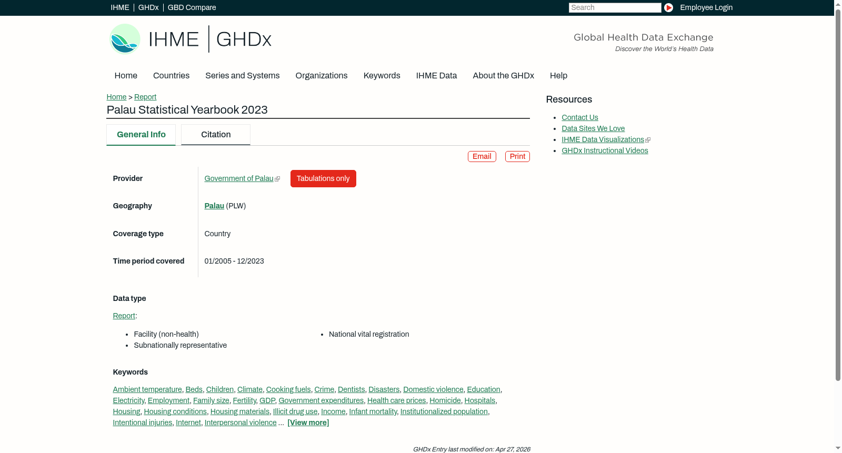The height and width of the screenshot is (453, 842).
Task: Open the IHME Data menu
Action: pos(436,76)
